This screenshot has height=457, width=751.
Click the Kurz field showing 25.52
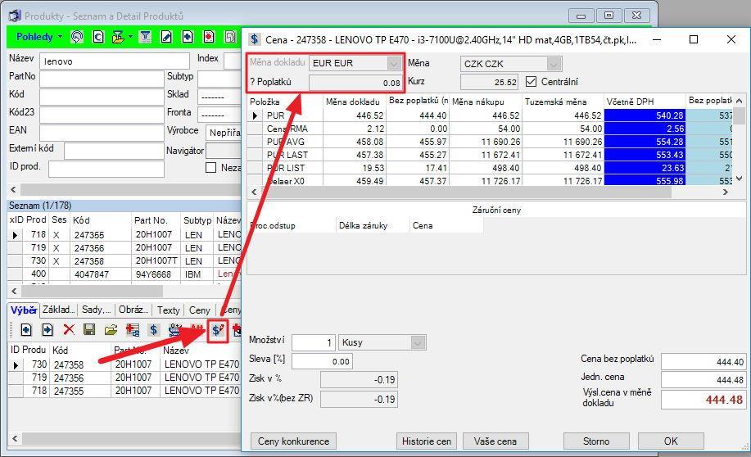click(x=489, y=82)
